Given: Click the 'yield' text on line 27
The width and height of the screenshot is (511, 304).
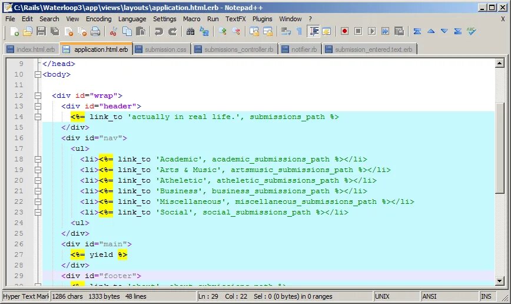Looking at the screenshot, I should (101, 255).
